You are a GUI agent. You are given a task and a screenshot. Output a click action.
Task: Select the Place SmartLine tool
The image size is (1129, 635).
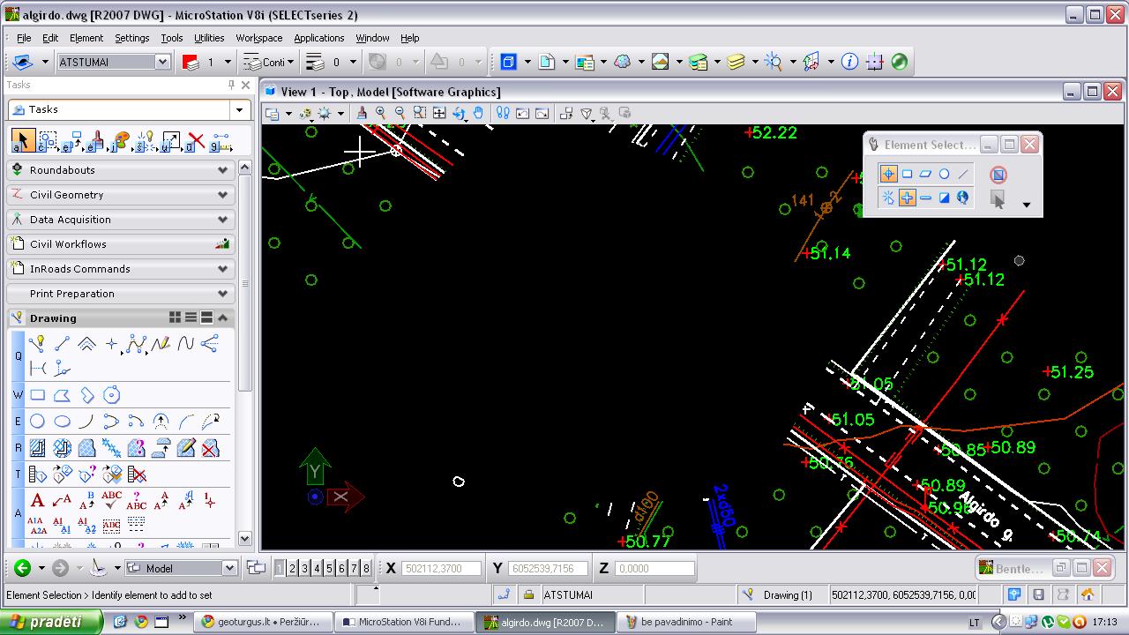[37, 344]
